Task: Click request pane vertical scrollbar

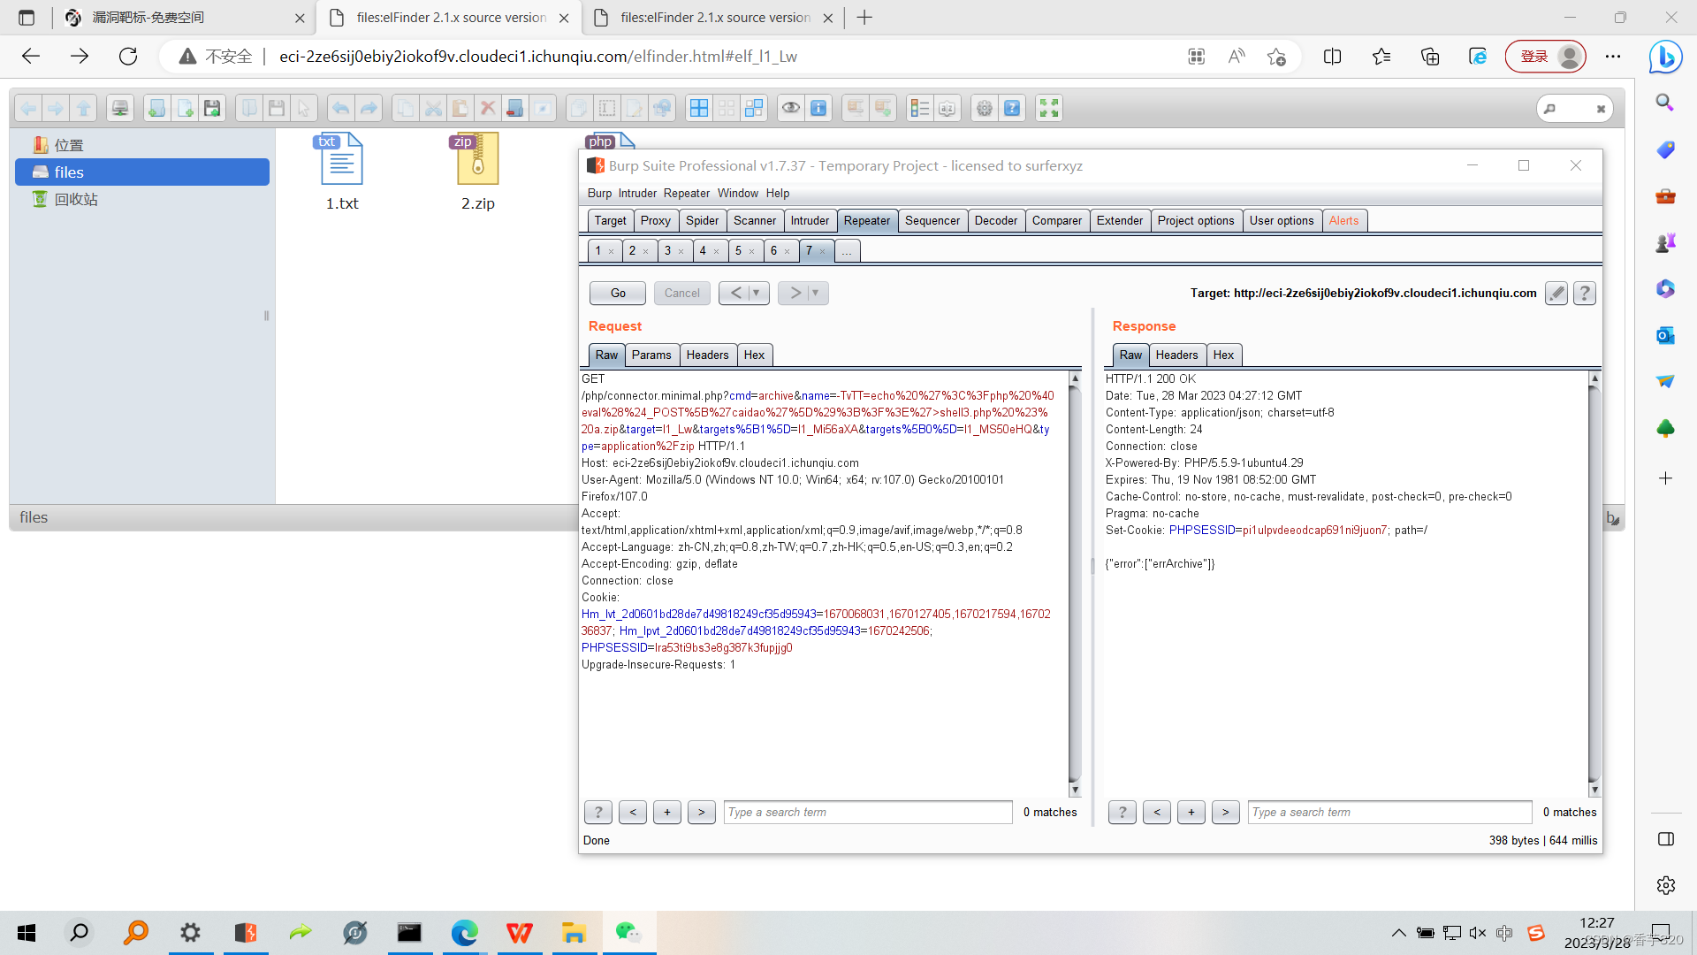Action: [x=1075, y=584]
